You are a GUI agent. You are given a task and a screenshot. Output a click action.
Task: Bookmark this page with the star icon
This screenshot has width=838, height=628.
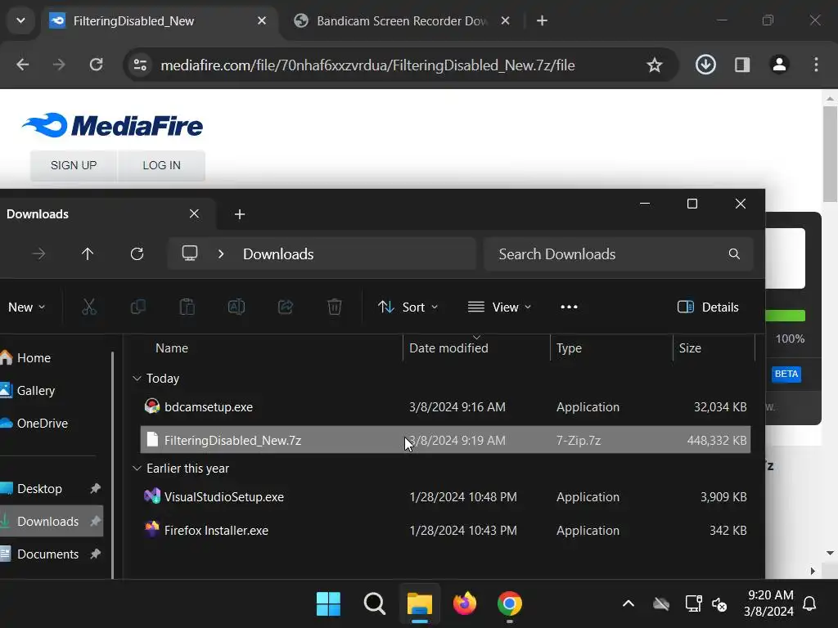654,65
